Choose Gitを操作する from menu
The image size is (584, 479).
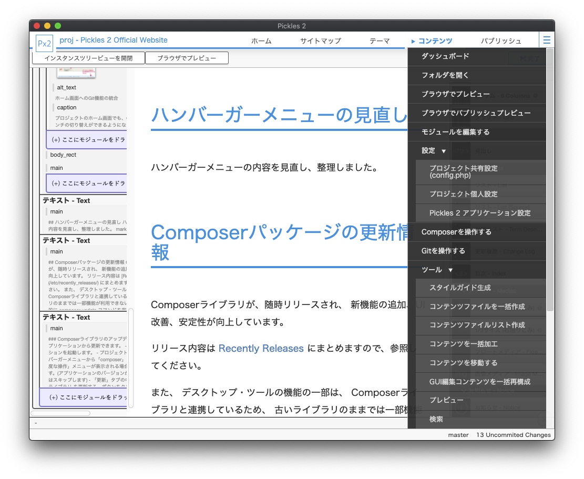443,251
